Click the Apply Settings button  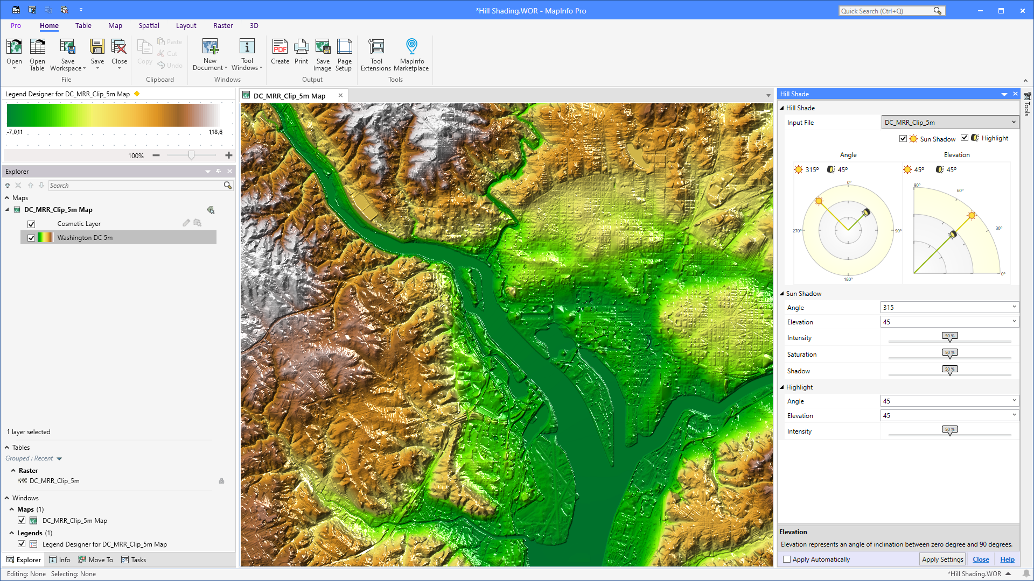pyautogui.click(x=942, y=559)
